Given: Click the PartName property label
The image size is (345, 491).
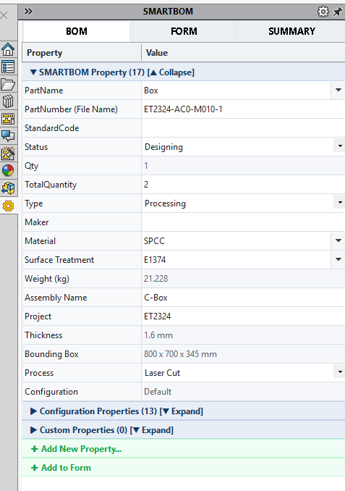Looking at the screenshot, I should coord(44,91).
